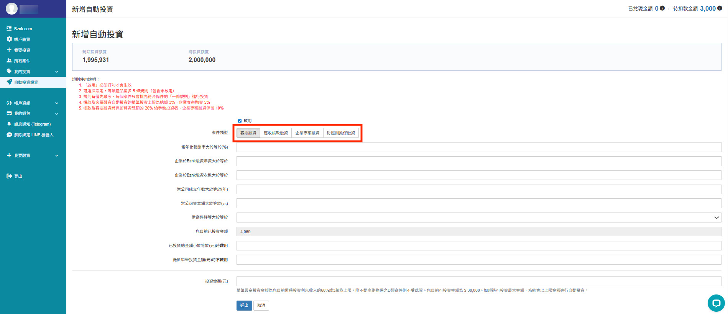Open 我要投資 in the sidebar
Screen dimensions: 728x314
(x=22, y=50)
